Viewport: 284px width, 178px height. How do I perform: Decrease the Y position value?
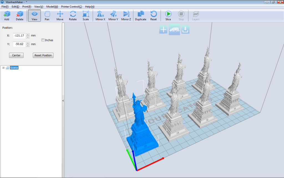point(28,45)
